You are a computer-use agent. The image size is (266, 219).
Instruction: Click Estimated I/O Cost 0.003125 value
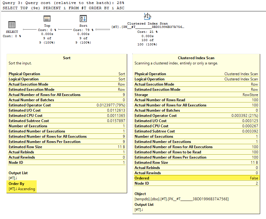point(250,121)
